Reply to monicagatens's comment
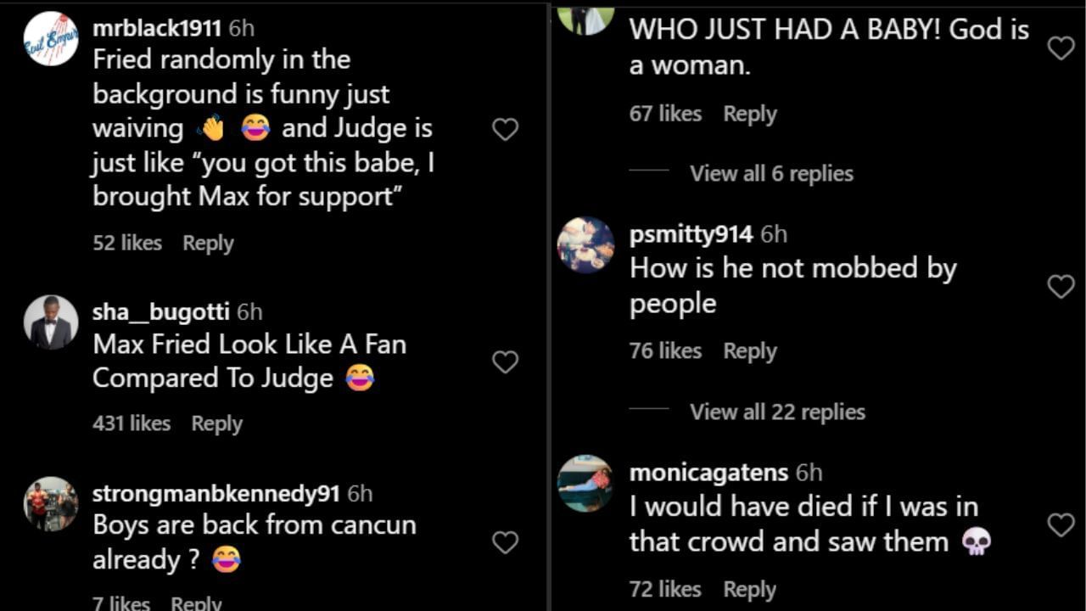Image resolution: width=1086 pixels, height=611 pixels. pyautogui.click(x=750, y=588)
